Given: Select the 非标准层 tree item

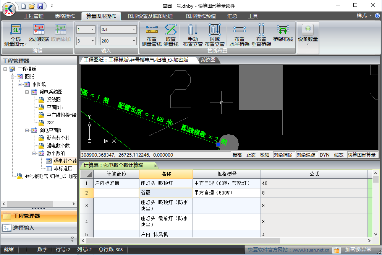Looking at the screenshot, I should (x=63, y=168).
